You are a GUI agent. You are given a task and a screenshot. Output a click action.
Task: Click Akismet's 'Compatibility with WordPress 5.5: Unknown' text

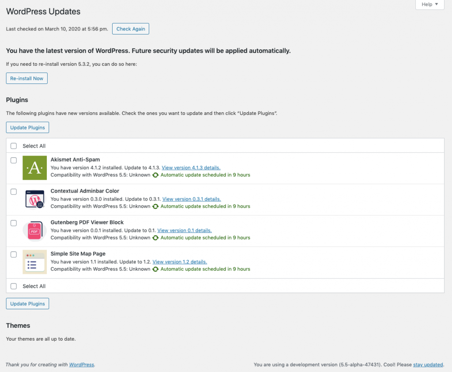pos(100,175)
